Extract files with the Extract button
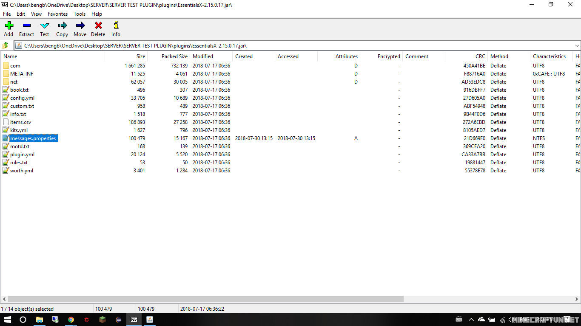The height and width of the screenshot is (326, 581). point(26,29)
